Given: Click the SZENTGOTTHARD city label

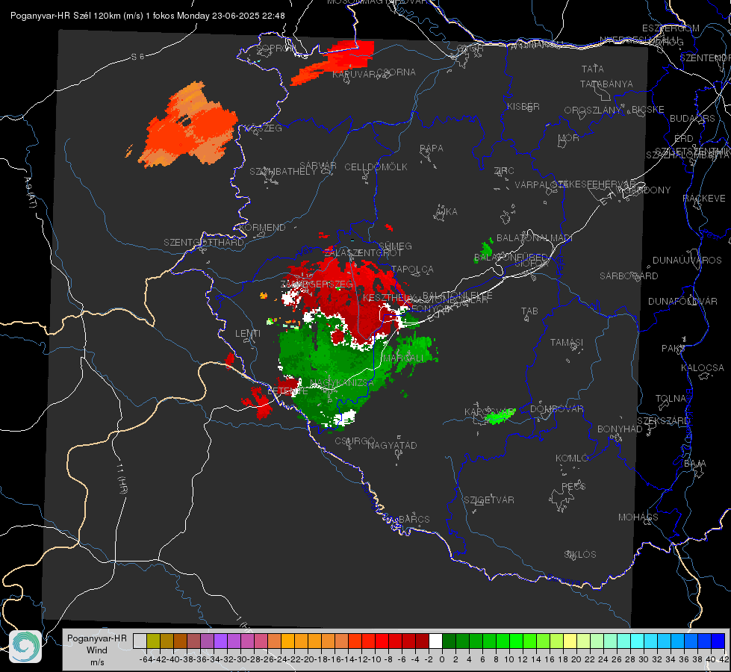Looking at the screenshot, I should (x=204, y=243).
